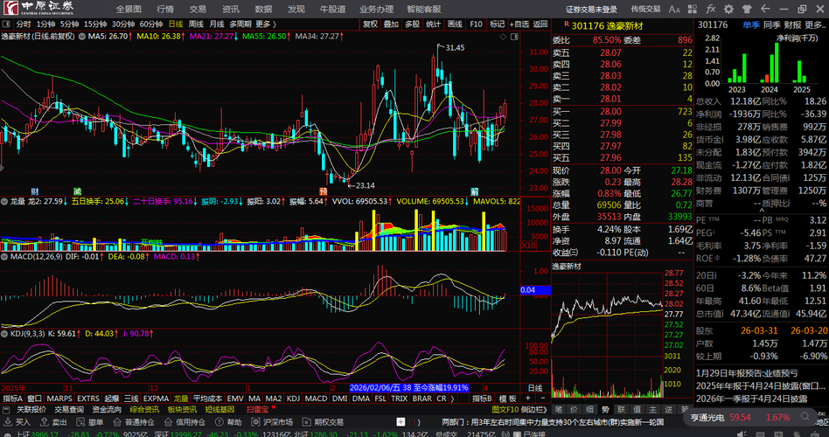Click the F10 button in chart toolbar

476,24
